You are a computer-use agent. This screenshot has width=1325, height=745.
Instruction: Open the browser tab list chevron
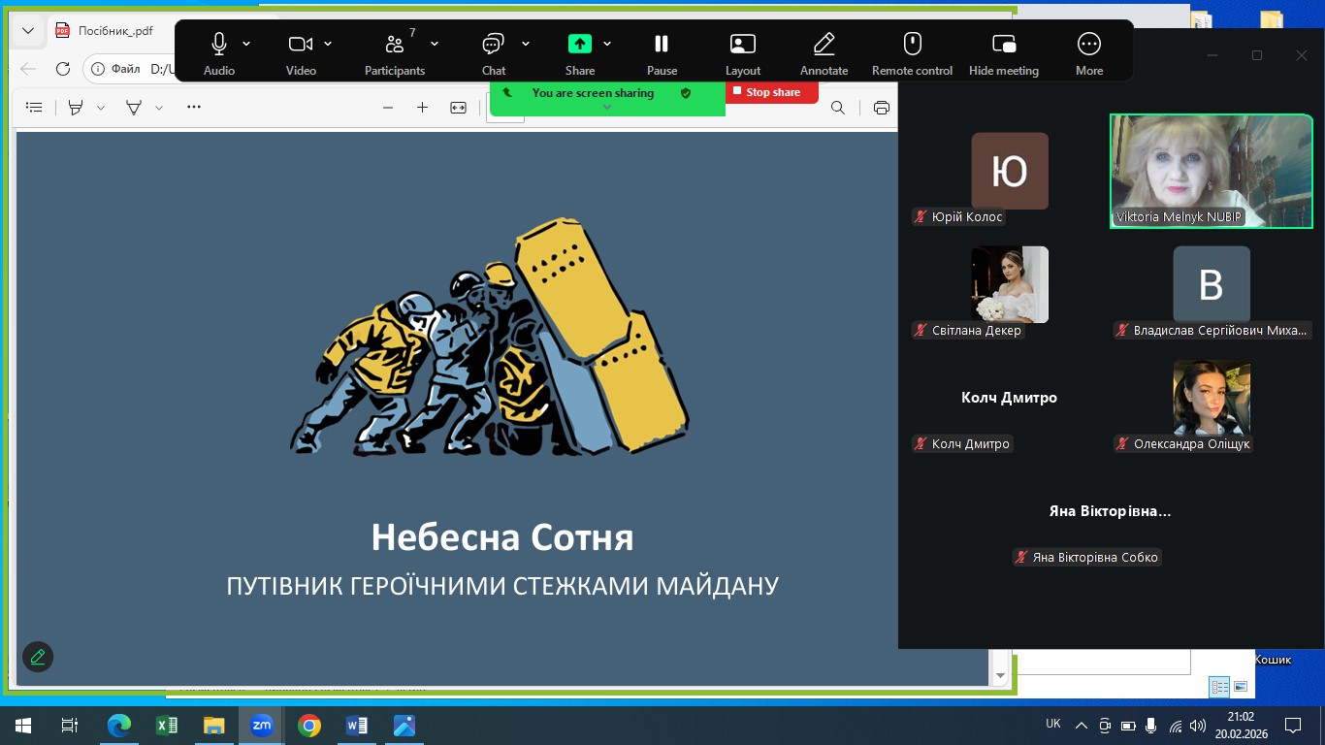coord(28,30)
